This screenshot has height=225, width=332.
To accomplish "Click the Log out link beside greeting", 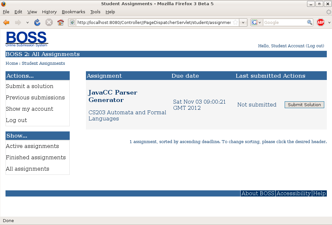I will coord(315,46).
